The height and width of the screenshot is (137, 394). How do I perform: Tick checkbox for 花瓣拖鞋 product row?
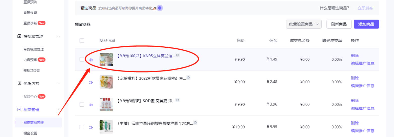point(82,82)
